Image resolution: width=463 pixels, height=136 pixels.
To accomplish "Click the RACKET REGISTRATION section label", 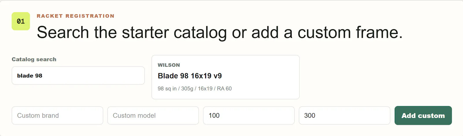I will pyautogui.click(x=76, y=16).
